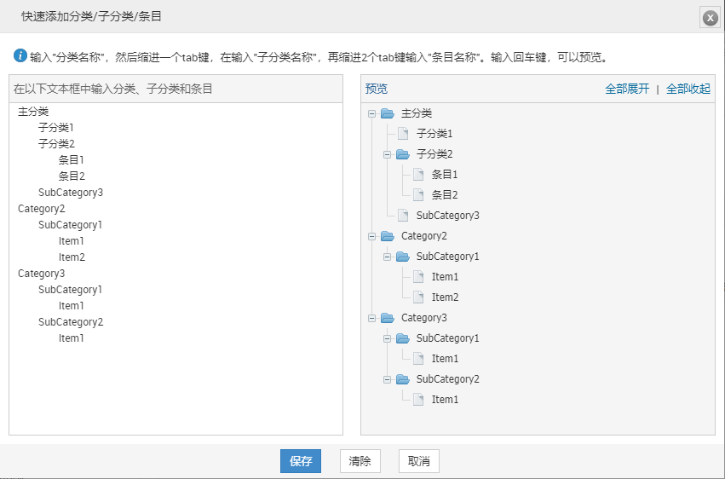Click the 全部展开 link
The height and width of the screenshot is (479, 725).
[627, 89]
